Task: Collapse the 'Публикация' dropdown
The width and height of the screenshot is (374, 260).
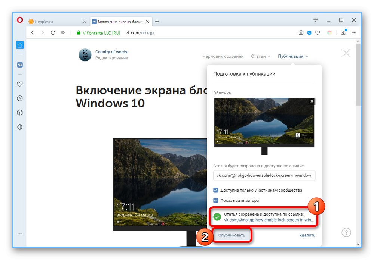Action: point(293,56)
